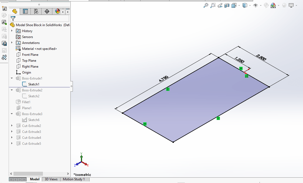The image size is (303, 183).
Task: Collapse the Boss-Extrude1 feature
Action: pos(12,78)
